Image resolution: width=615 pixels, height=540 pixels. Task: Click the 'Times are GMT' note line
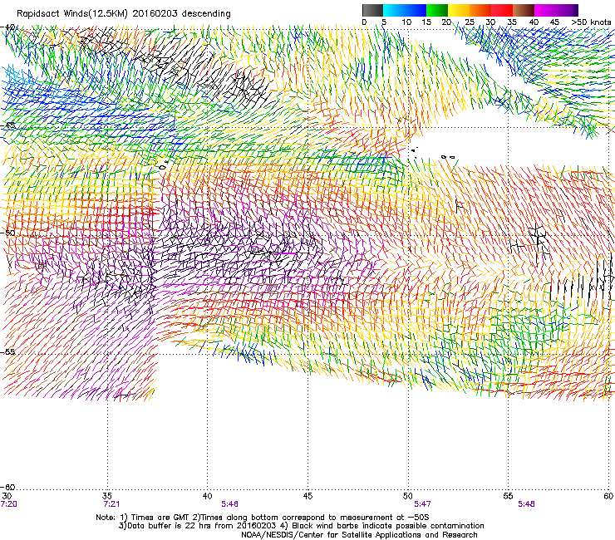click(263, 518)
